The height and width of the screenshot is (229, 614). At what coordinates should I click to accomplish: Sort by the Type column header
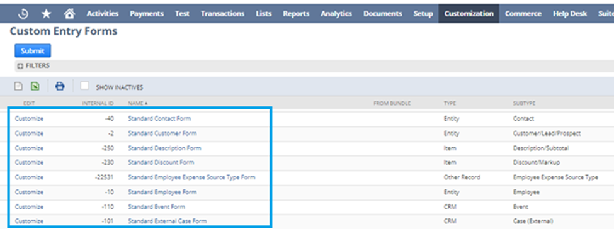coord(450,103)
